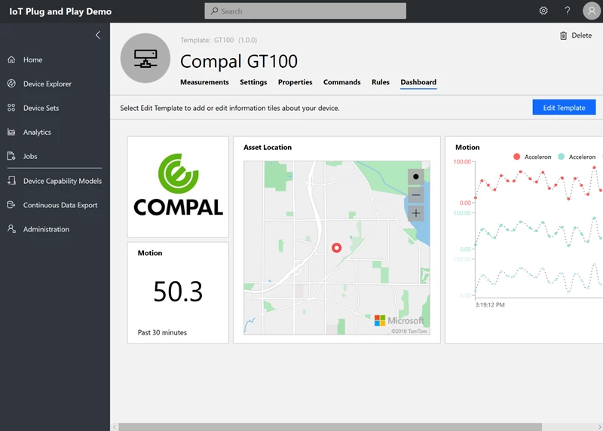Click the Past 30 minutes label

click(x=162, y=332)
